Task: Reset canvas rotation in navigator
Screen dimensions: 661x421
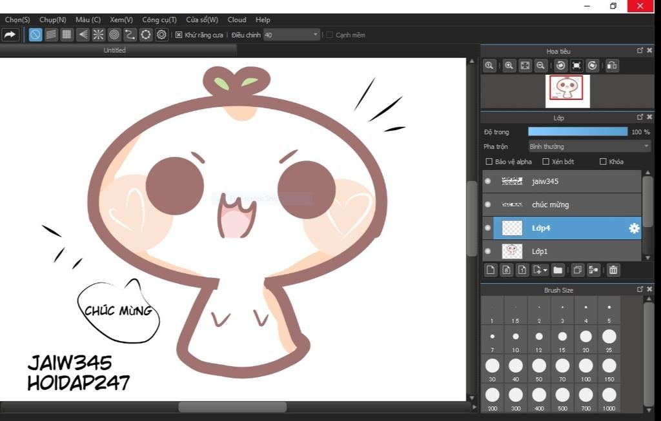Action: pos(576,66)
